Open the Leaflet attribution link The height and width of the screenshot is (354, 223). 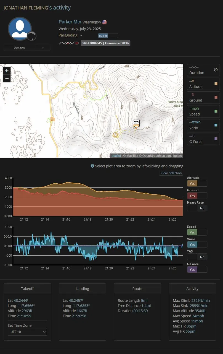(116, 156)
